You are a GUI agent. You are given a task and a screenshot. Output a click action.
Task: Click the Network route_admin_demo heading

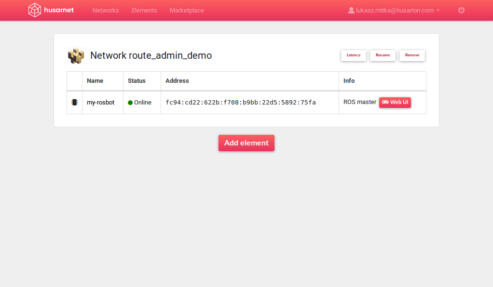pos(151,55)
